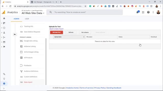Open Behavior icon in sidebar
The height and width of the screenshot is (91, 163).
point(4,42)
